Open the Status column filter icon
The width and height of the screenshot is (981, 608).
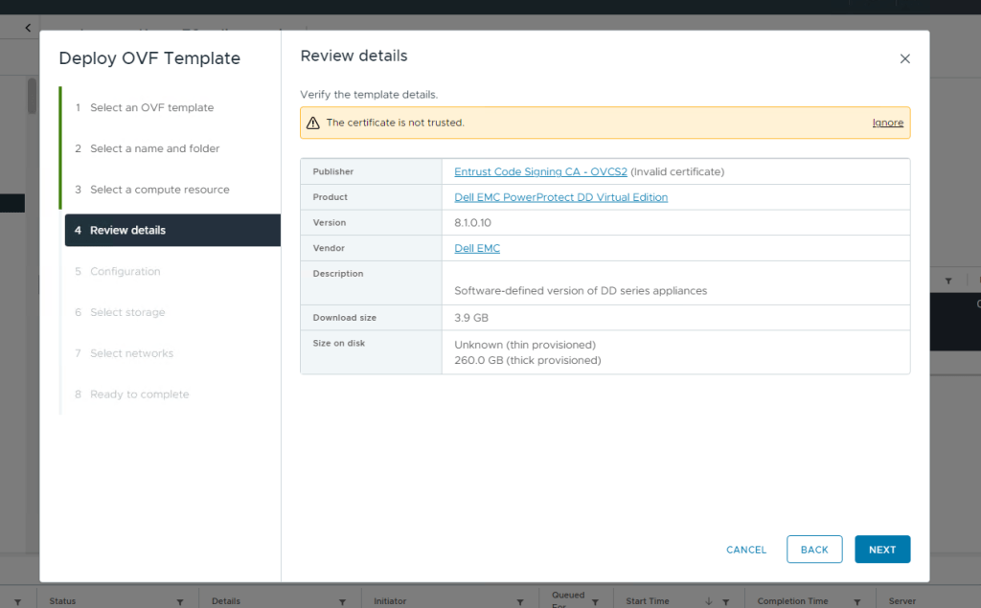(180, 601)
